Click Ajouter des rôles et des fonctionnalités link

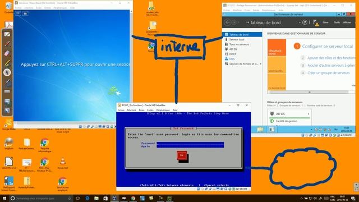click(332, 58)
